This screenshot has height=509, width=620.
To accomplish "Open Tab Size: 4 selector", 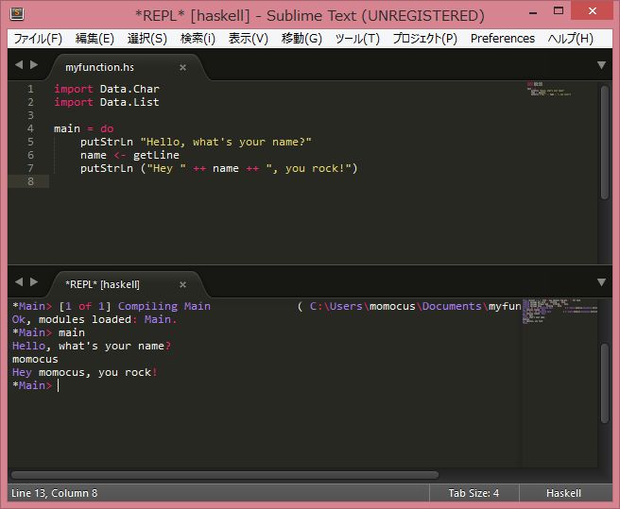I will 474,493.
